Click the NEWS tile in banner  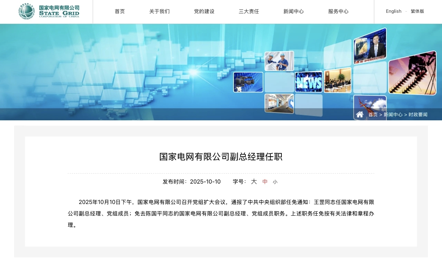(308, 82)
